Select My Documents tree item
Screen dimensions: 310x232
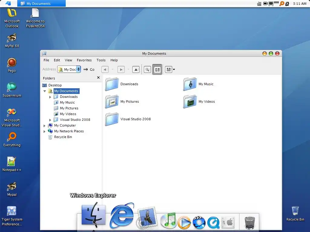coord(66,91)
